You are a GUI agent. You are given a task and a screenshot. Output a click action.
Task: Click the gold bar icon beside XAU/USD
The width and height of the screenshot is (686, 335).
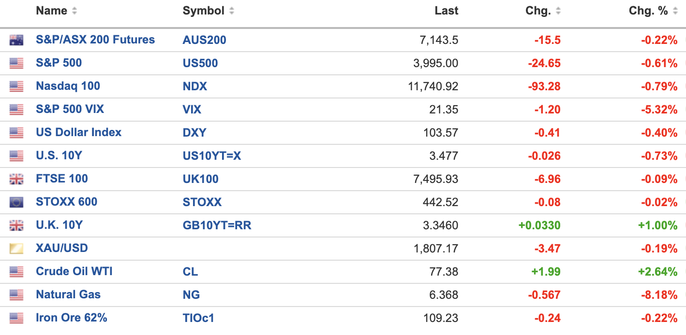(16, 249)
